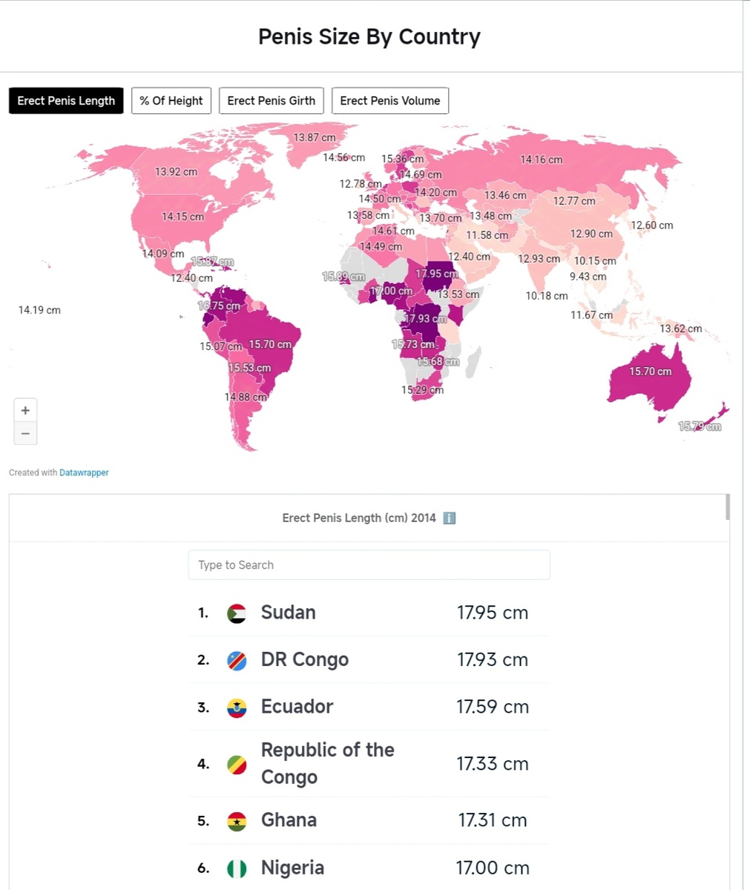Click the list panel scrollbar
Screen dimensions: 750x890
[x=727, y=507]
